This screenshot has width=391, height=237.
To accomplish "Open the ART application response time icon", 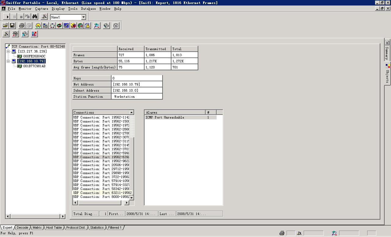I will [59, 26].
